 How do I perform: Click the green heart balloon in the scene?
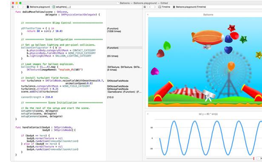(167, 46)
